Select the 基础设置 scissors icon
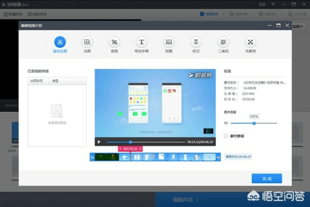310x207 pixels. pos(60,42)
